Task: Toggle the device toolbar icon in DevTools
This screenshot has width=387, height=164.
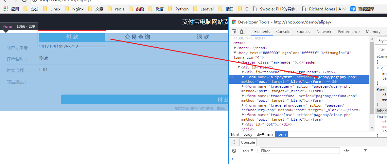Action: tap(243, 32)
